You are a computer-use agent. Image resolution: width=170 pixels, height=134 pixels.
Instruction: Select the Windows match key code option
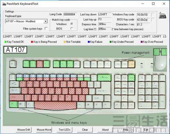coord(72,24)
